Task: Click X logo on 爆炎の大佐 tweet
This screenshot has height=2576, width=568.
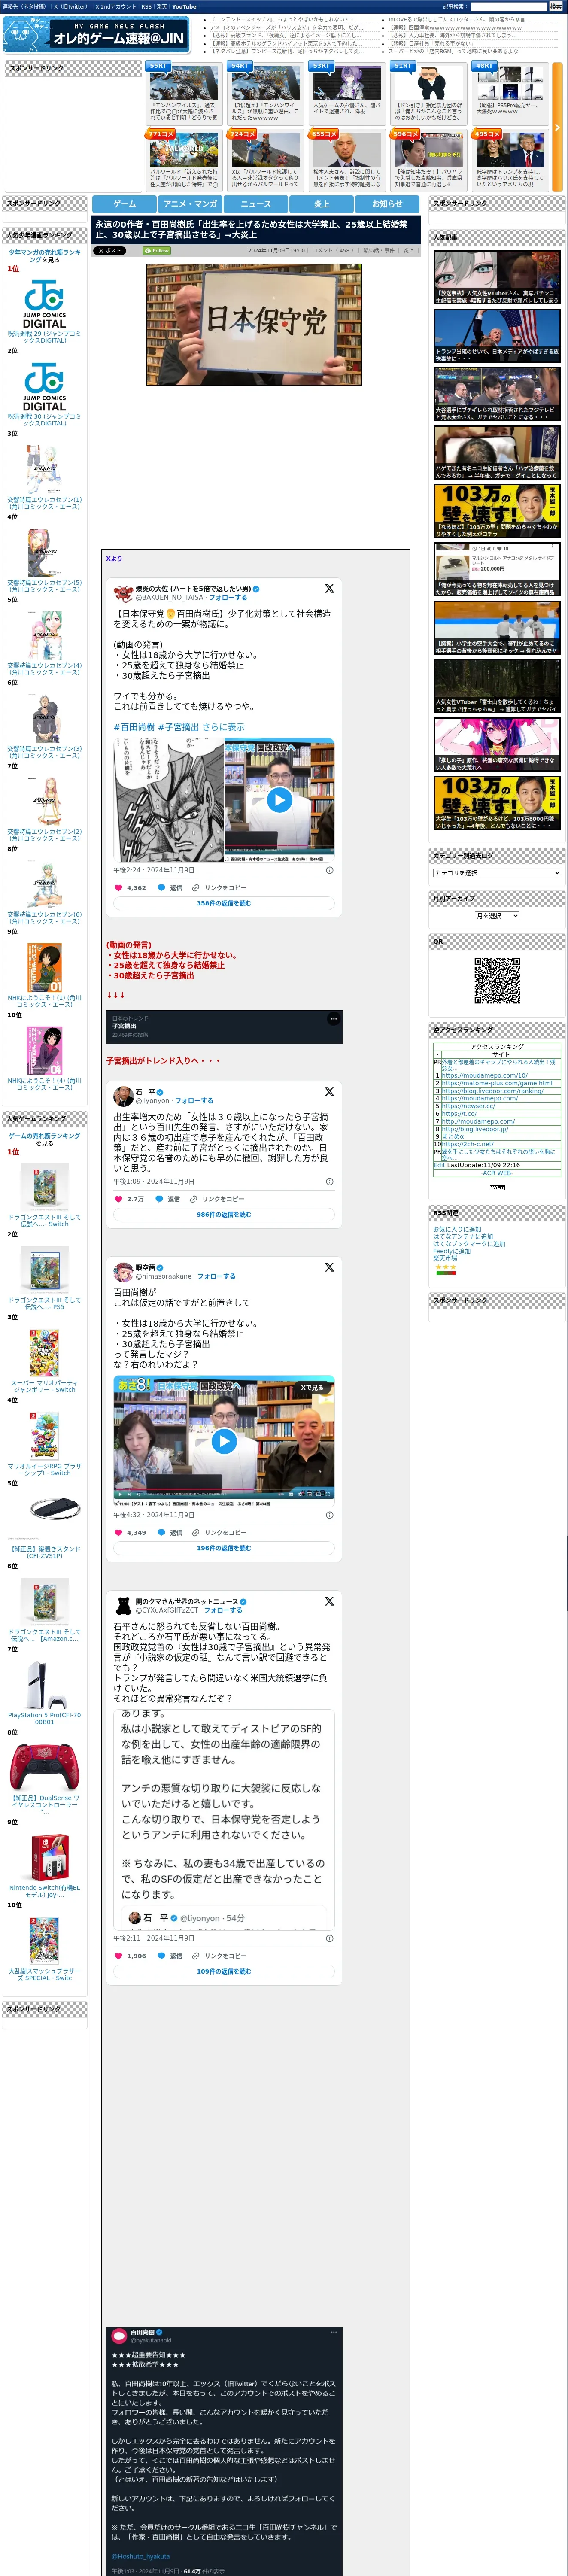Action: point(329,588)
